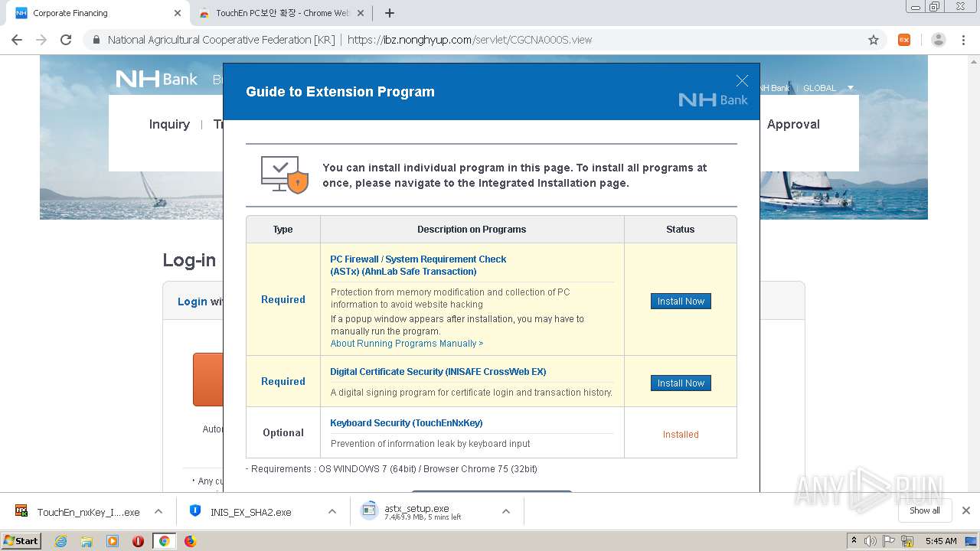The width and height of the screenshot is (980, 551).
Task: Click the address bar URL
Action: click(469, 40)
